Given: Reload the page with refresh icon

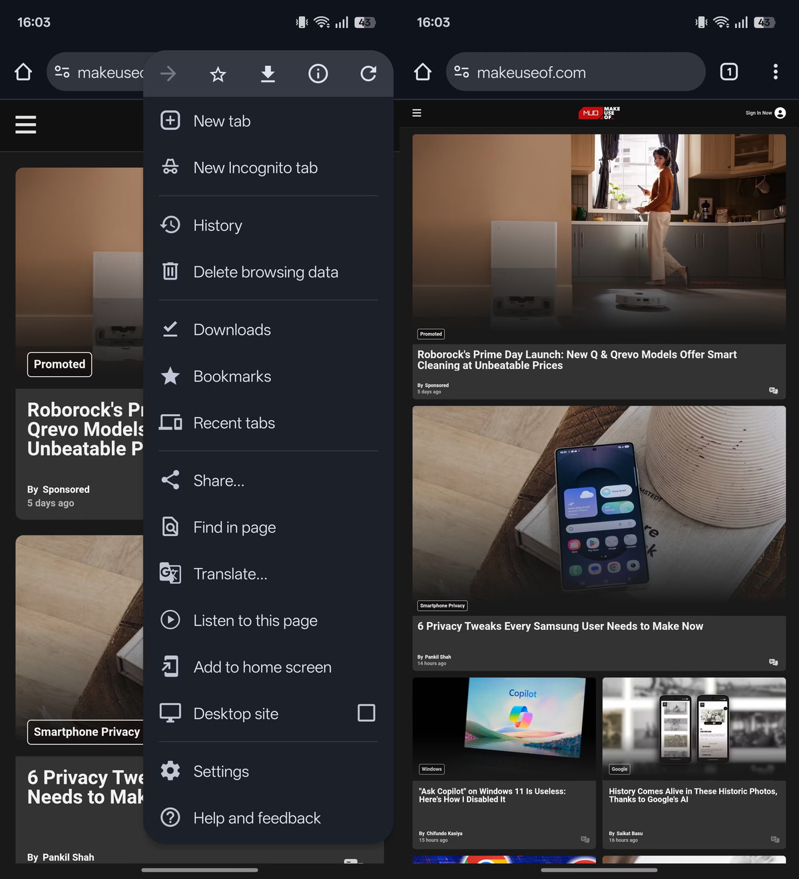Looking at the screenshot, I should coord(368,73).
